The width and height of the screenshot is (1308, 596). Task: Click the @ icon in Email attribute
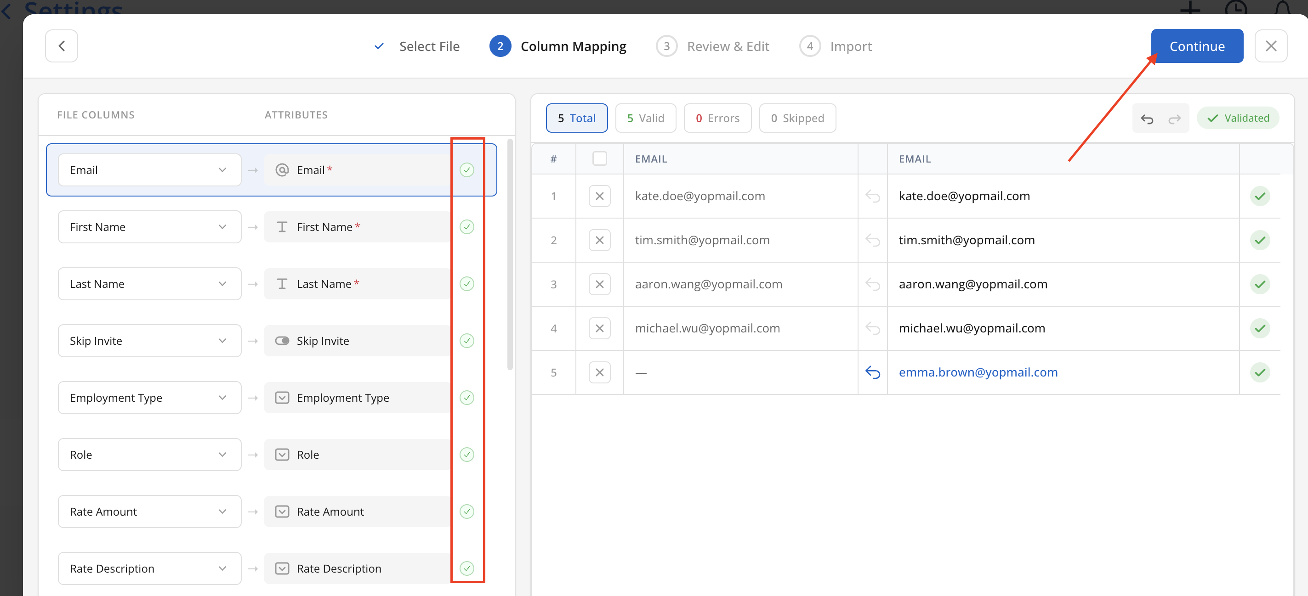pyautogui.click(x=282, y=170)
